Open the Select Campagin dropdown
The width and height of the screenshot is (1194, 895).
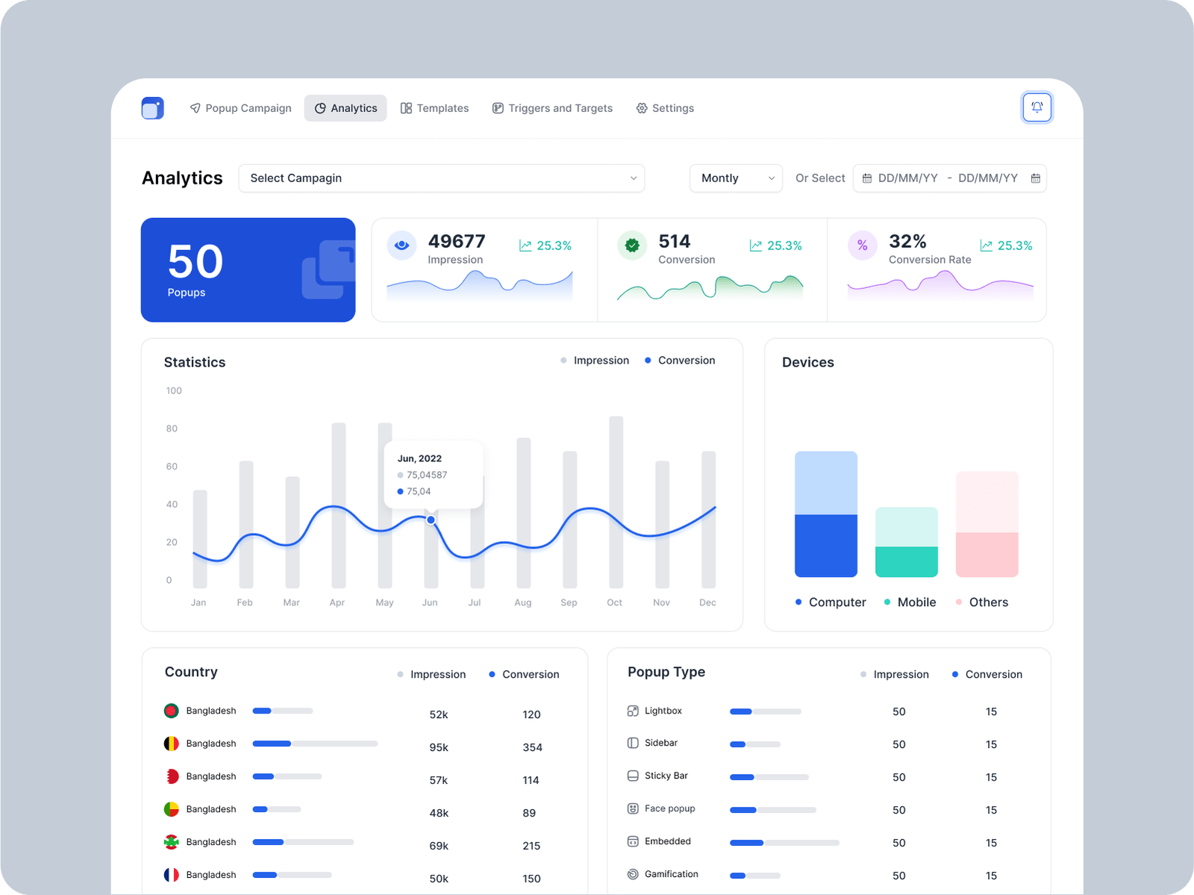(x=441, y=178)
